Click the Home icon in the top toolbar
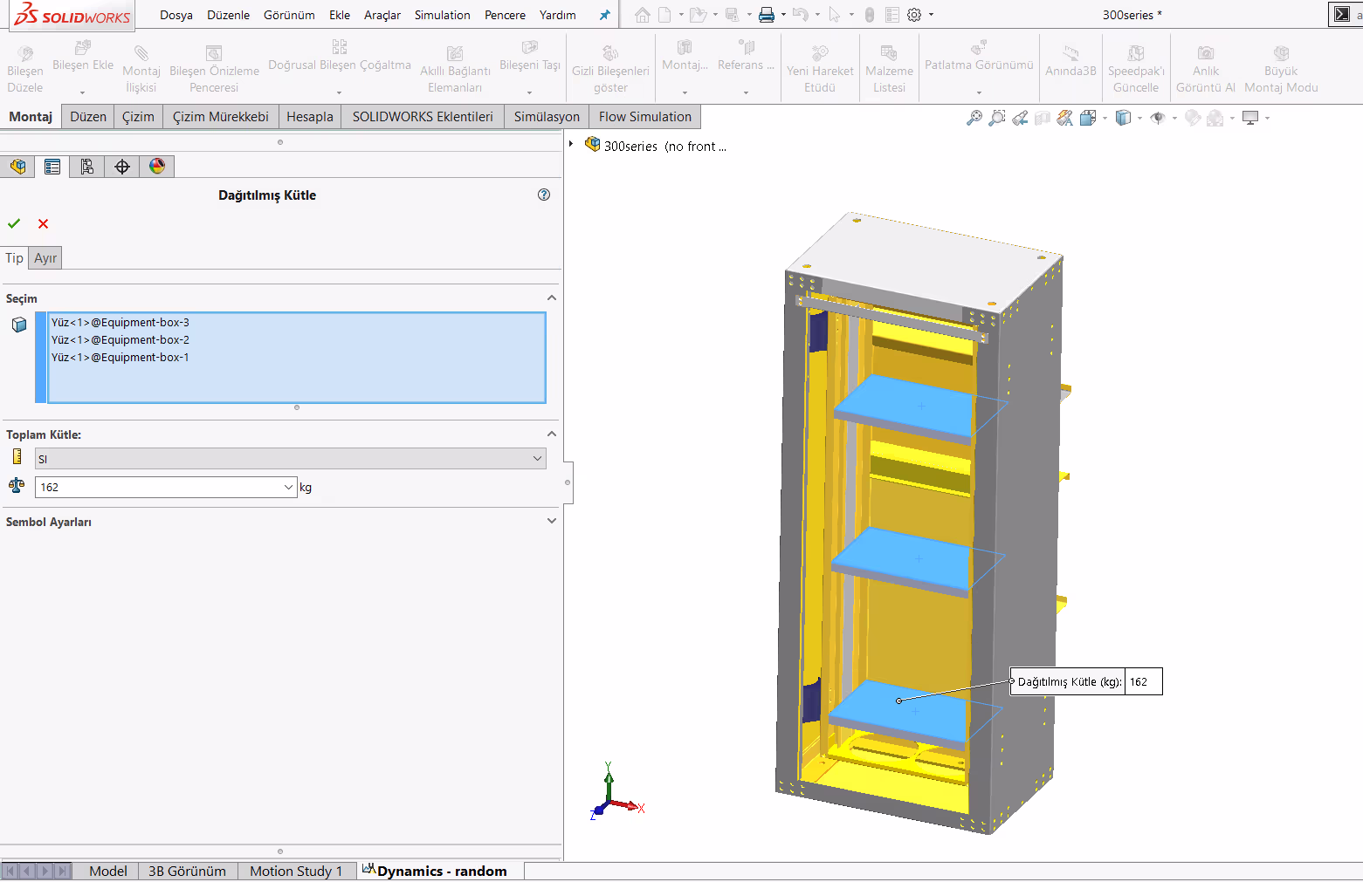1363x882 pixels. pos(643,15)
